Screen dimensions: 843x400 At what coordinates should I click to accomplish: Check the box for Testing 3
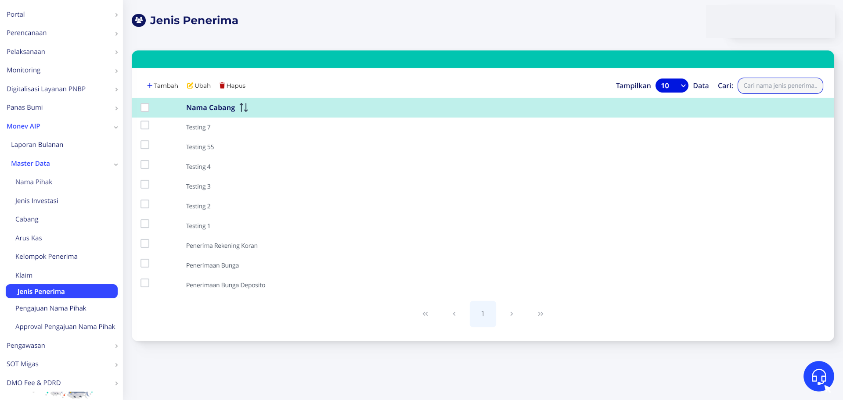pos(145,184)
